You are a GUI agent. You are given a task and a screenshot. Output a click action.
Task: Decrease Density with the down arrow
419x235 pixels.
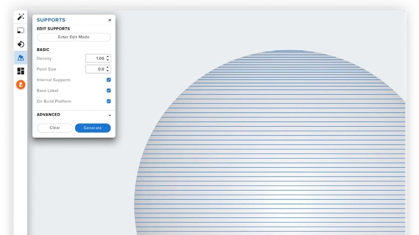tap(108, 60)
